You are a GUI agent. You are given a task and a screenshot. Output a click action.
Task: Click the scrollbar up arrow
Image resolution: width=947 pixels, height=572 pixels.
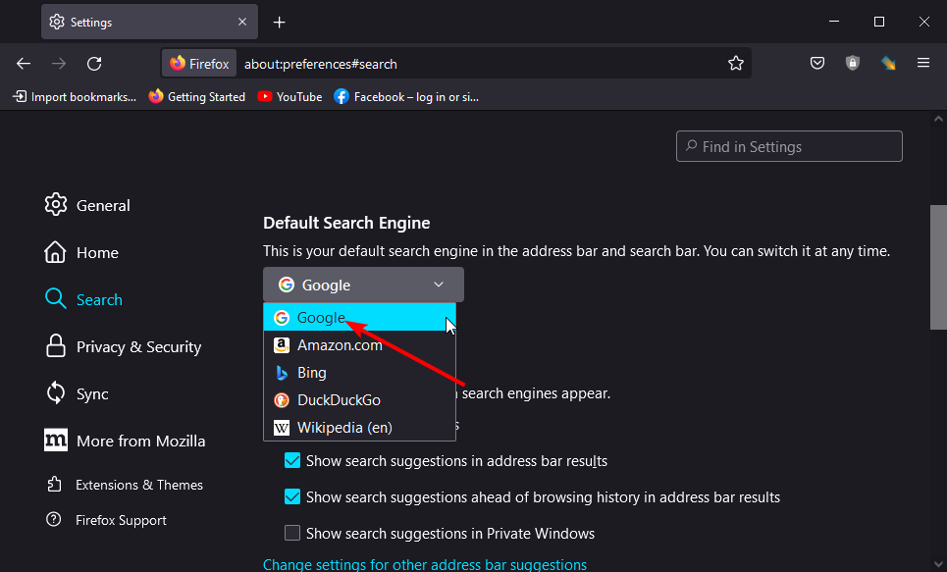(938, 119)
